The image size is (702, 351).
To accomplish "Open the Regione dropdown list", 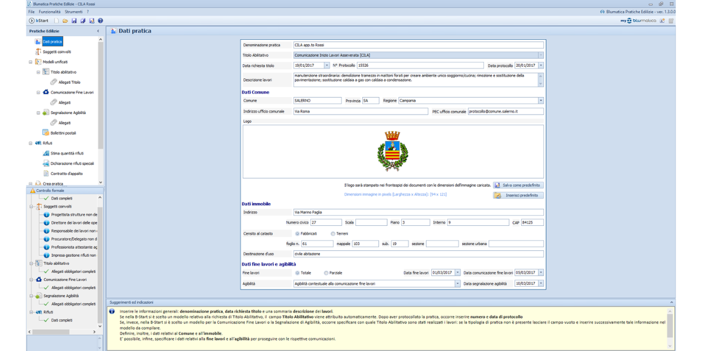I will [x=541, y=101].
